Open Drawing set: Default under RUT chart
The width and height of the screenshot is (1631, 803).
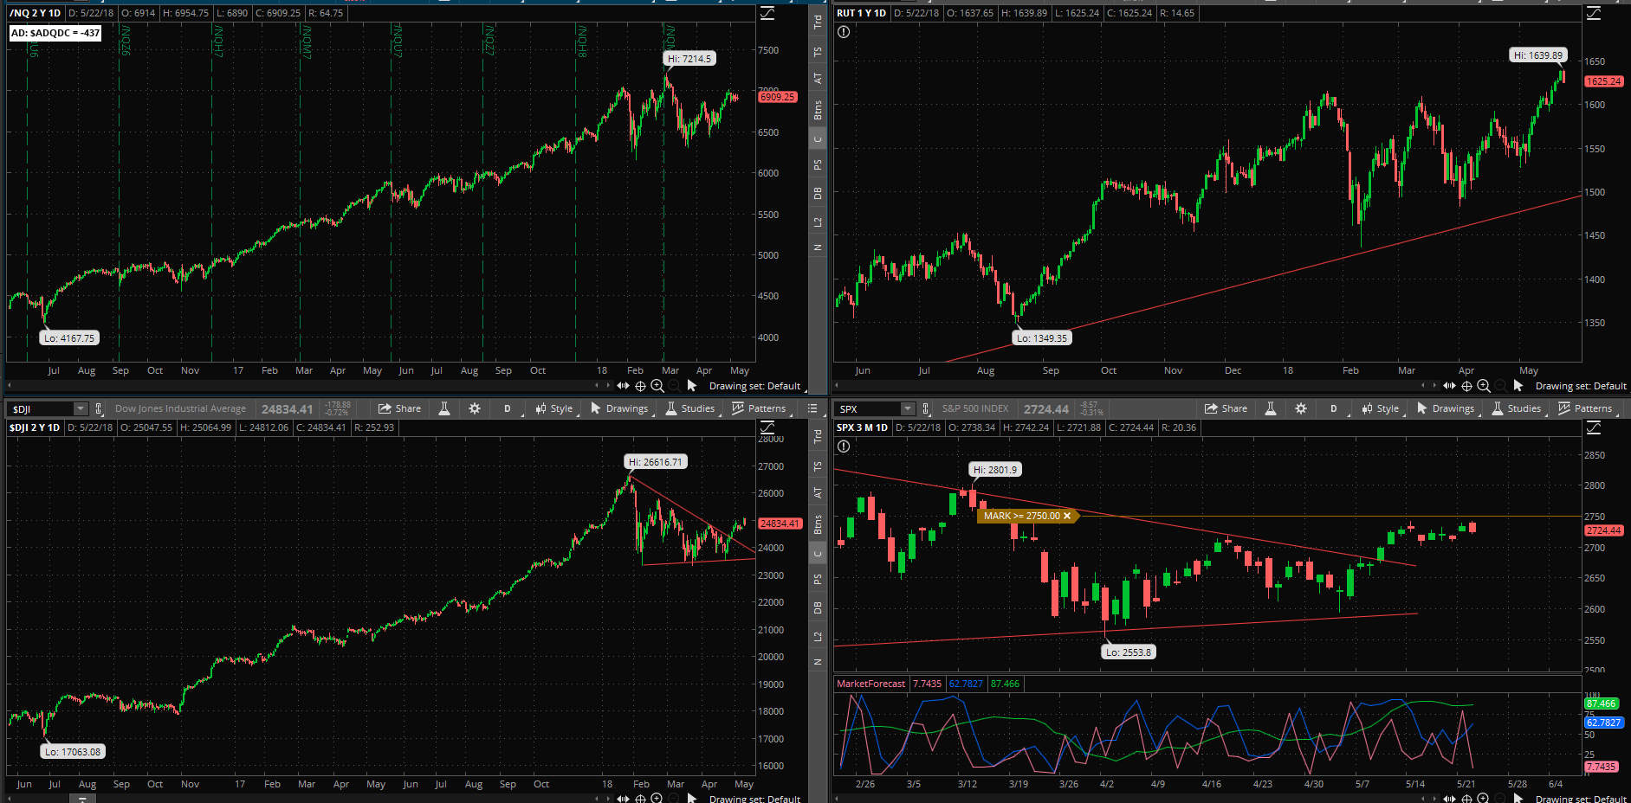click(1581, 386)
